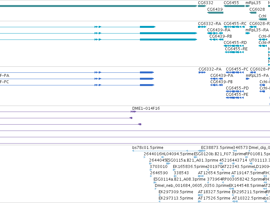Select protein CG6455-PE label
Viewport: 270px width, 203px height.
(x=237, y=95)
